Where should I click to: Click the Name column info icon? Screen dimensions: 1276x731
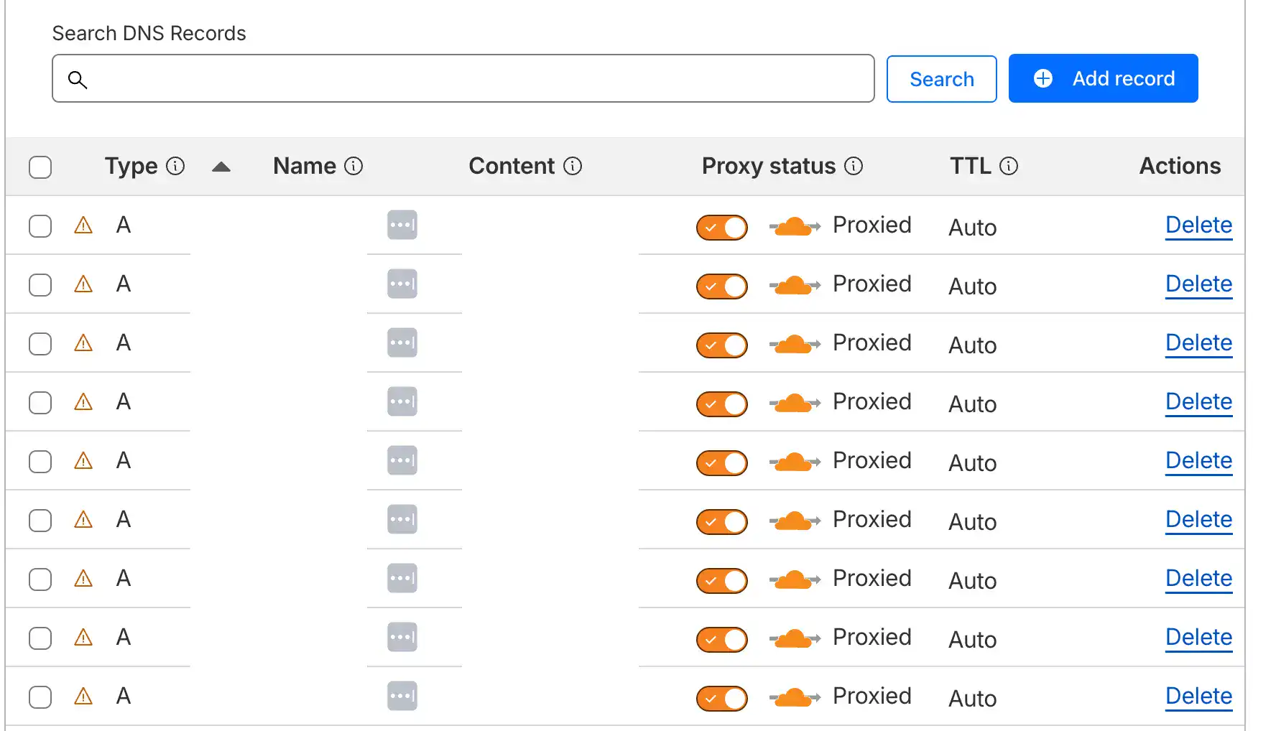tap(353, 167)
